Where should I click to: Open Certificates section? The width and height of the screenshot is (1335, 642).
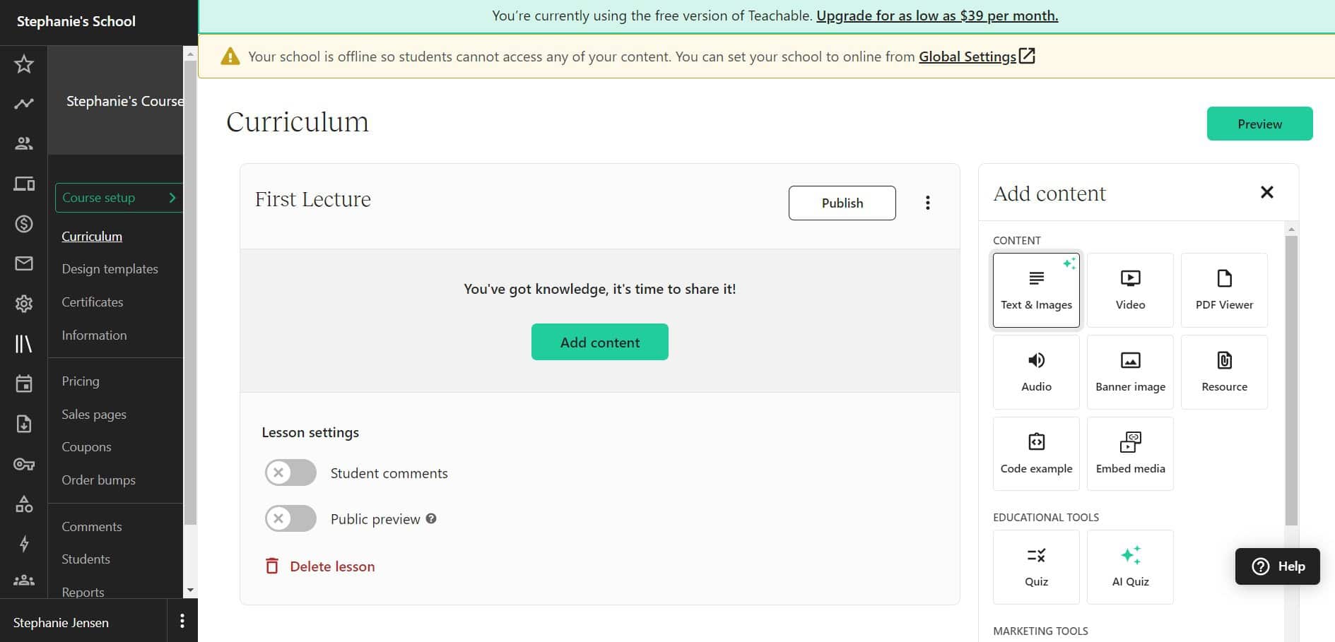click(92, 302)
